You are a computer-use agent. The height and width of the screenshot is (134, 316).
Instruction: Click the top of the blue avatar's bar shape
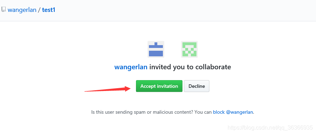tap(156, 44)
